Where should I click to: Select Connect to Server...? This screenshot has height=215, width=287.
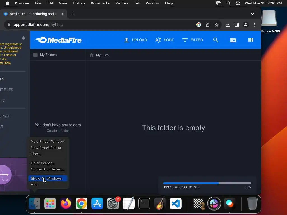pos(48,169)
